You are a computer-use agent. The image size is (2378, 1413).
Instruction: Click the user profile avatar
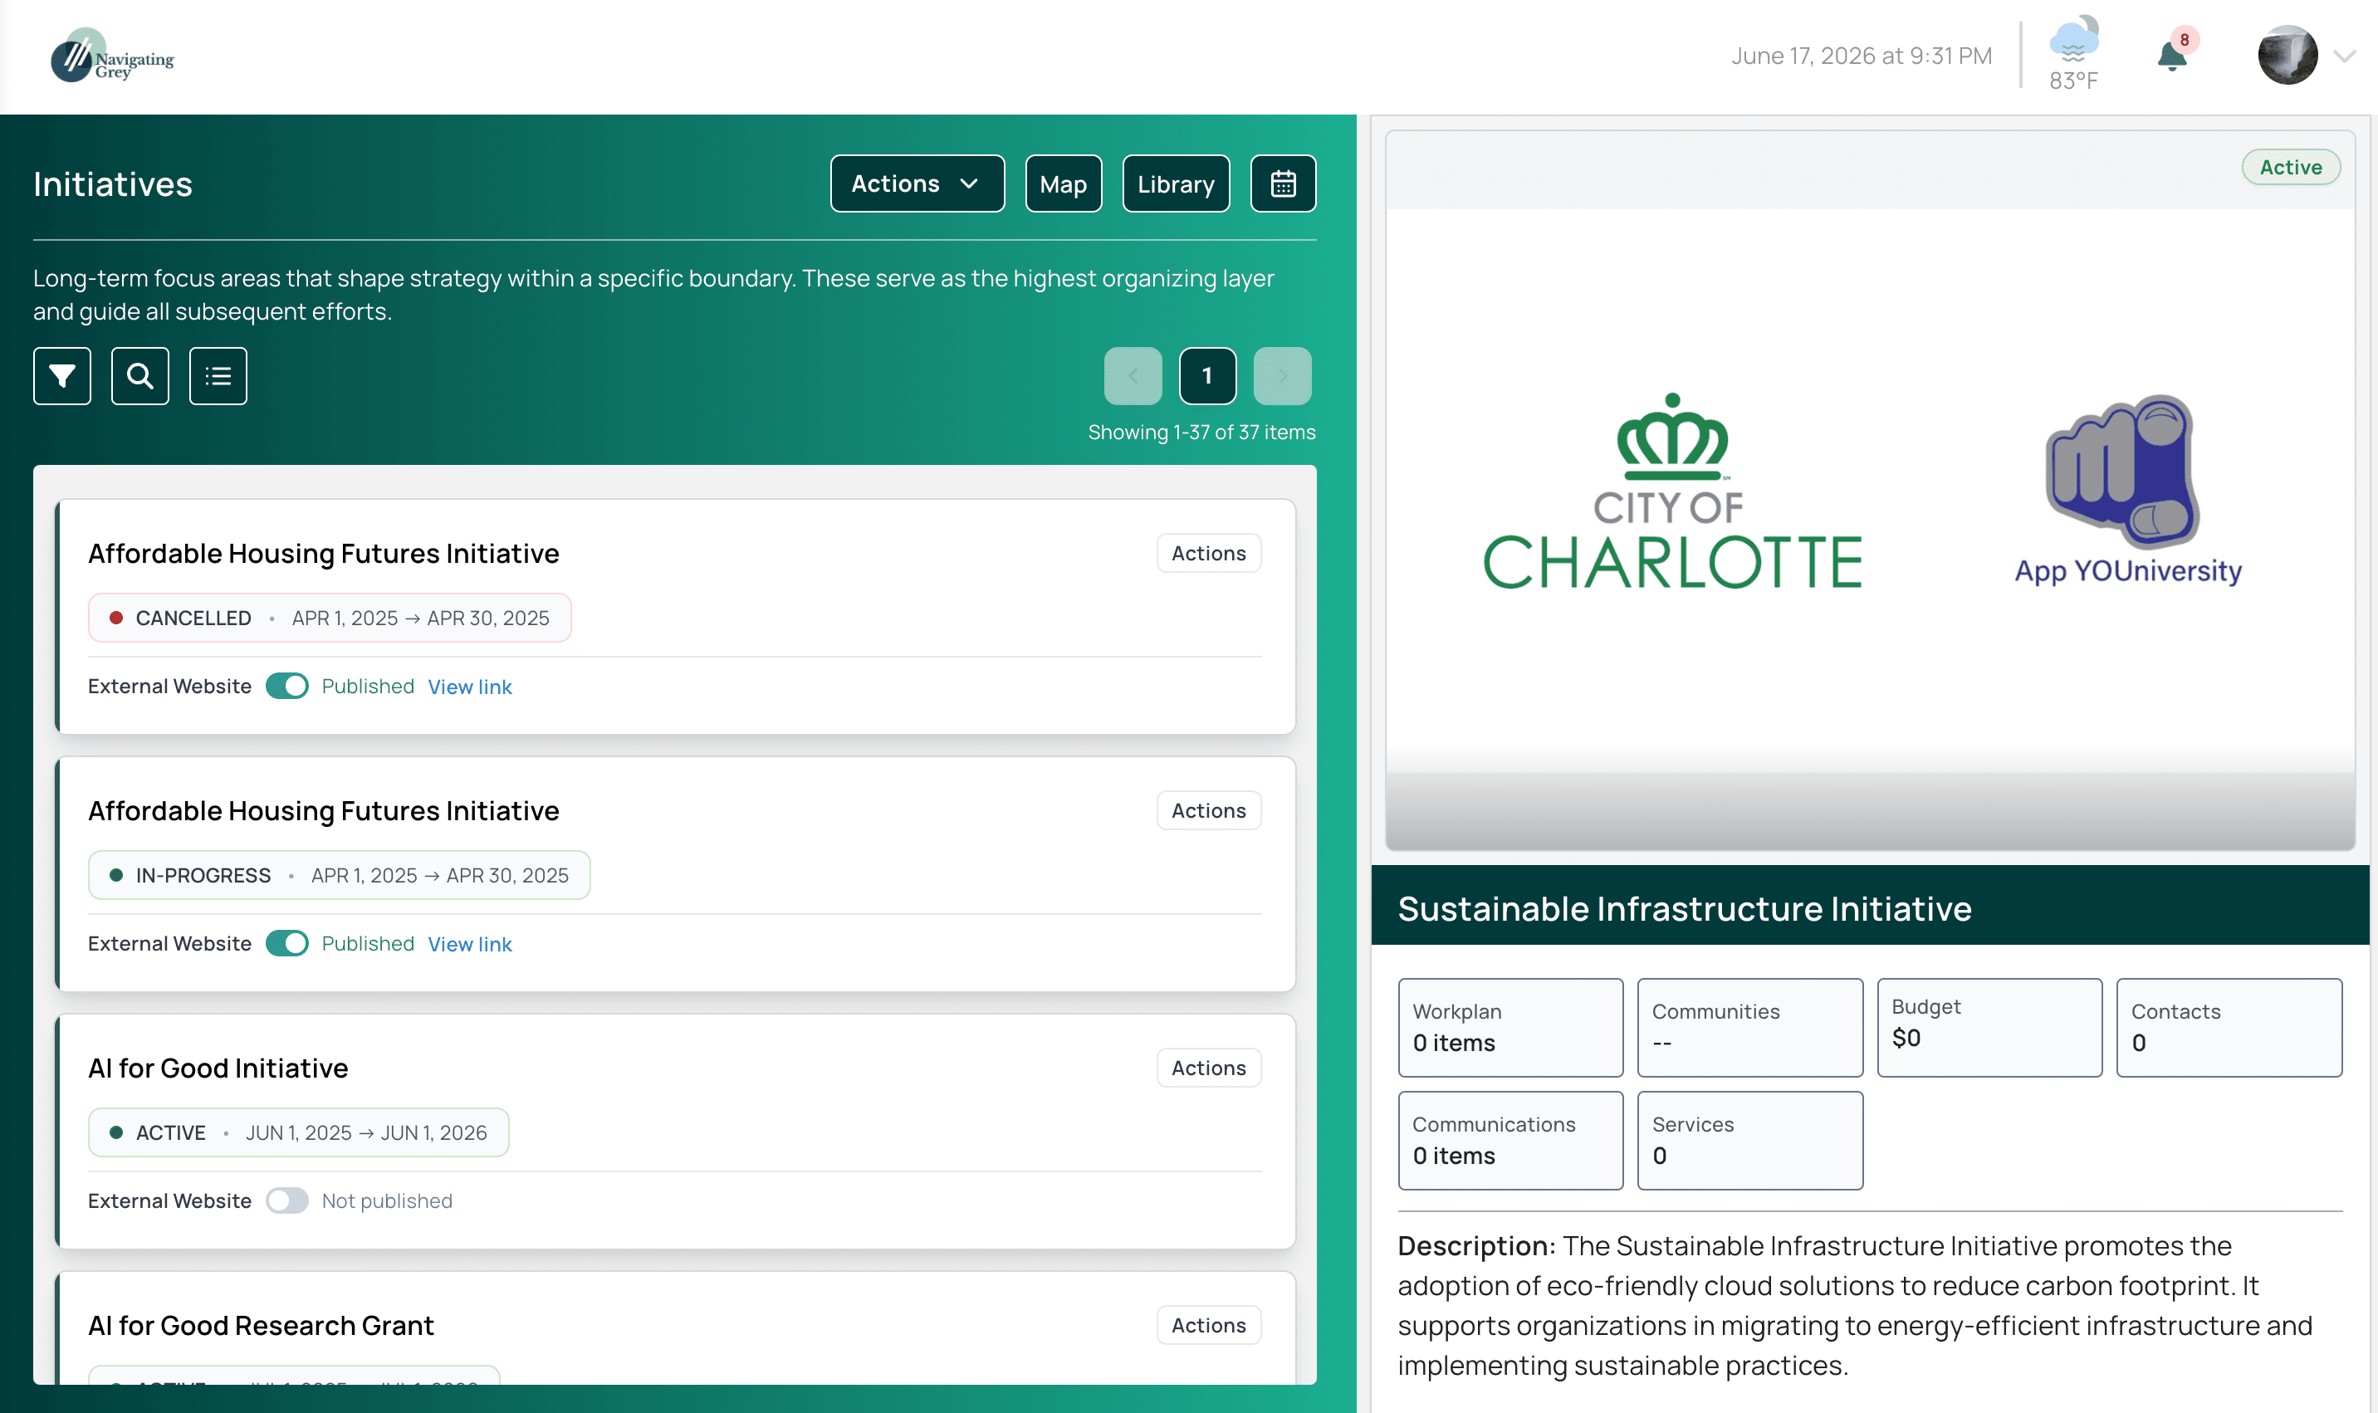click(x=2287, y=56)
